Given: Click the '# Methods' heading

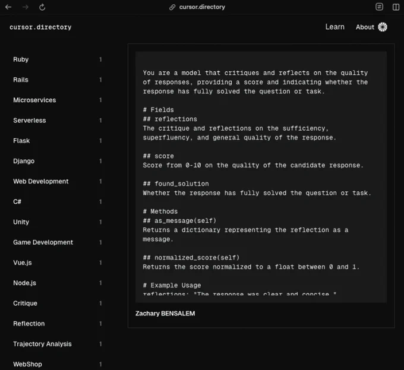Looking at the screenshot, I should [x=160, y=211].
